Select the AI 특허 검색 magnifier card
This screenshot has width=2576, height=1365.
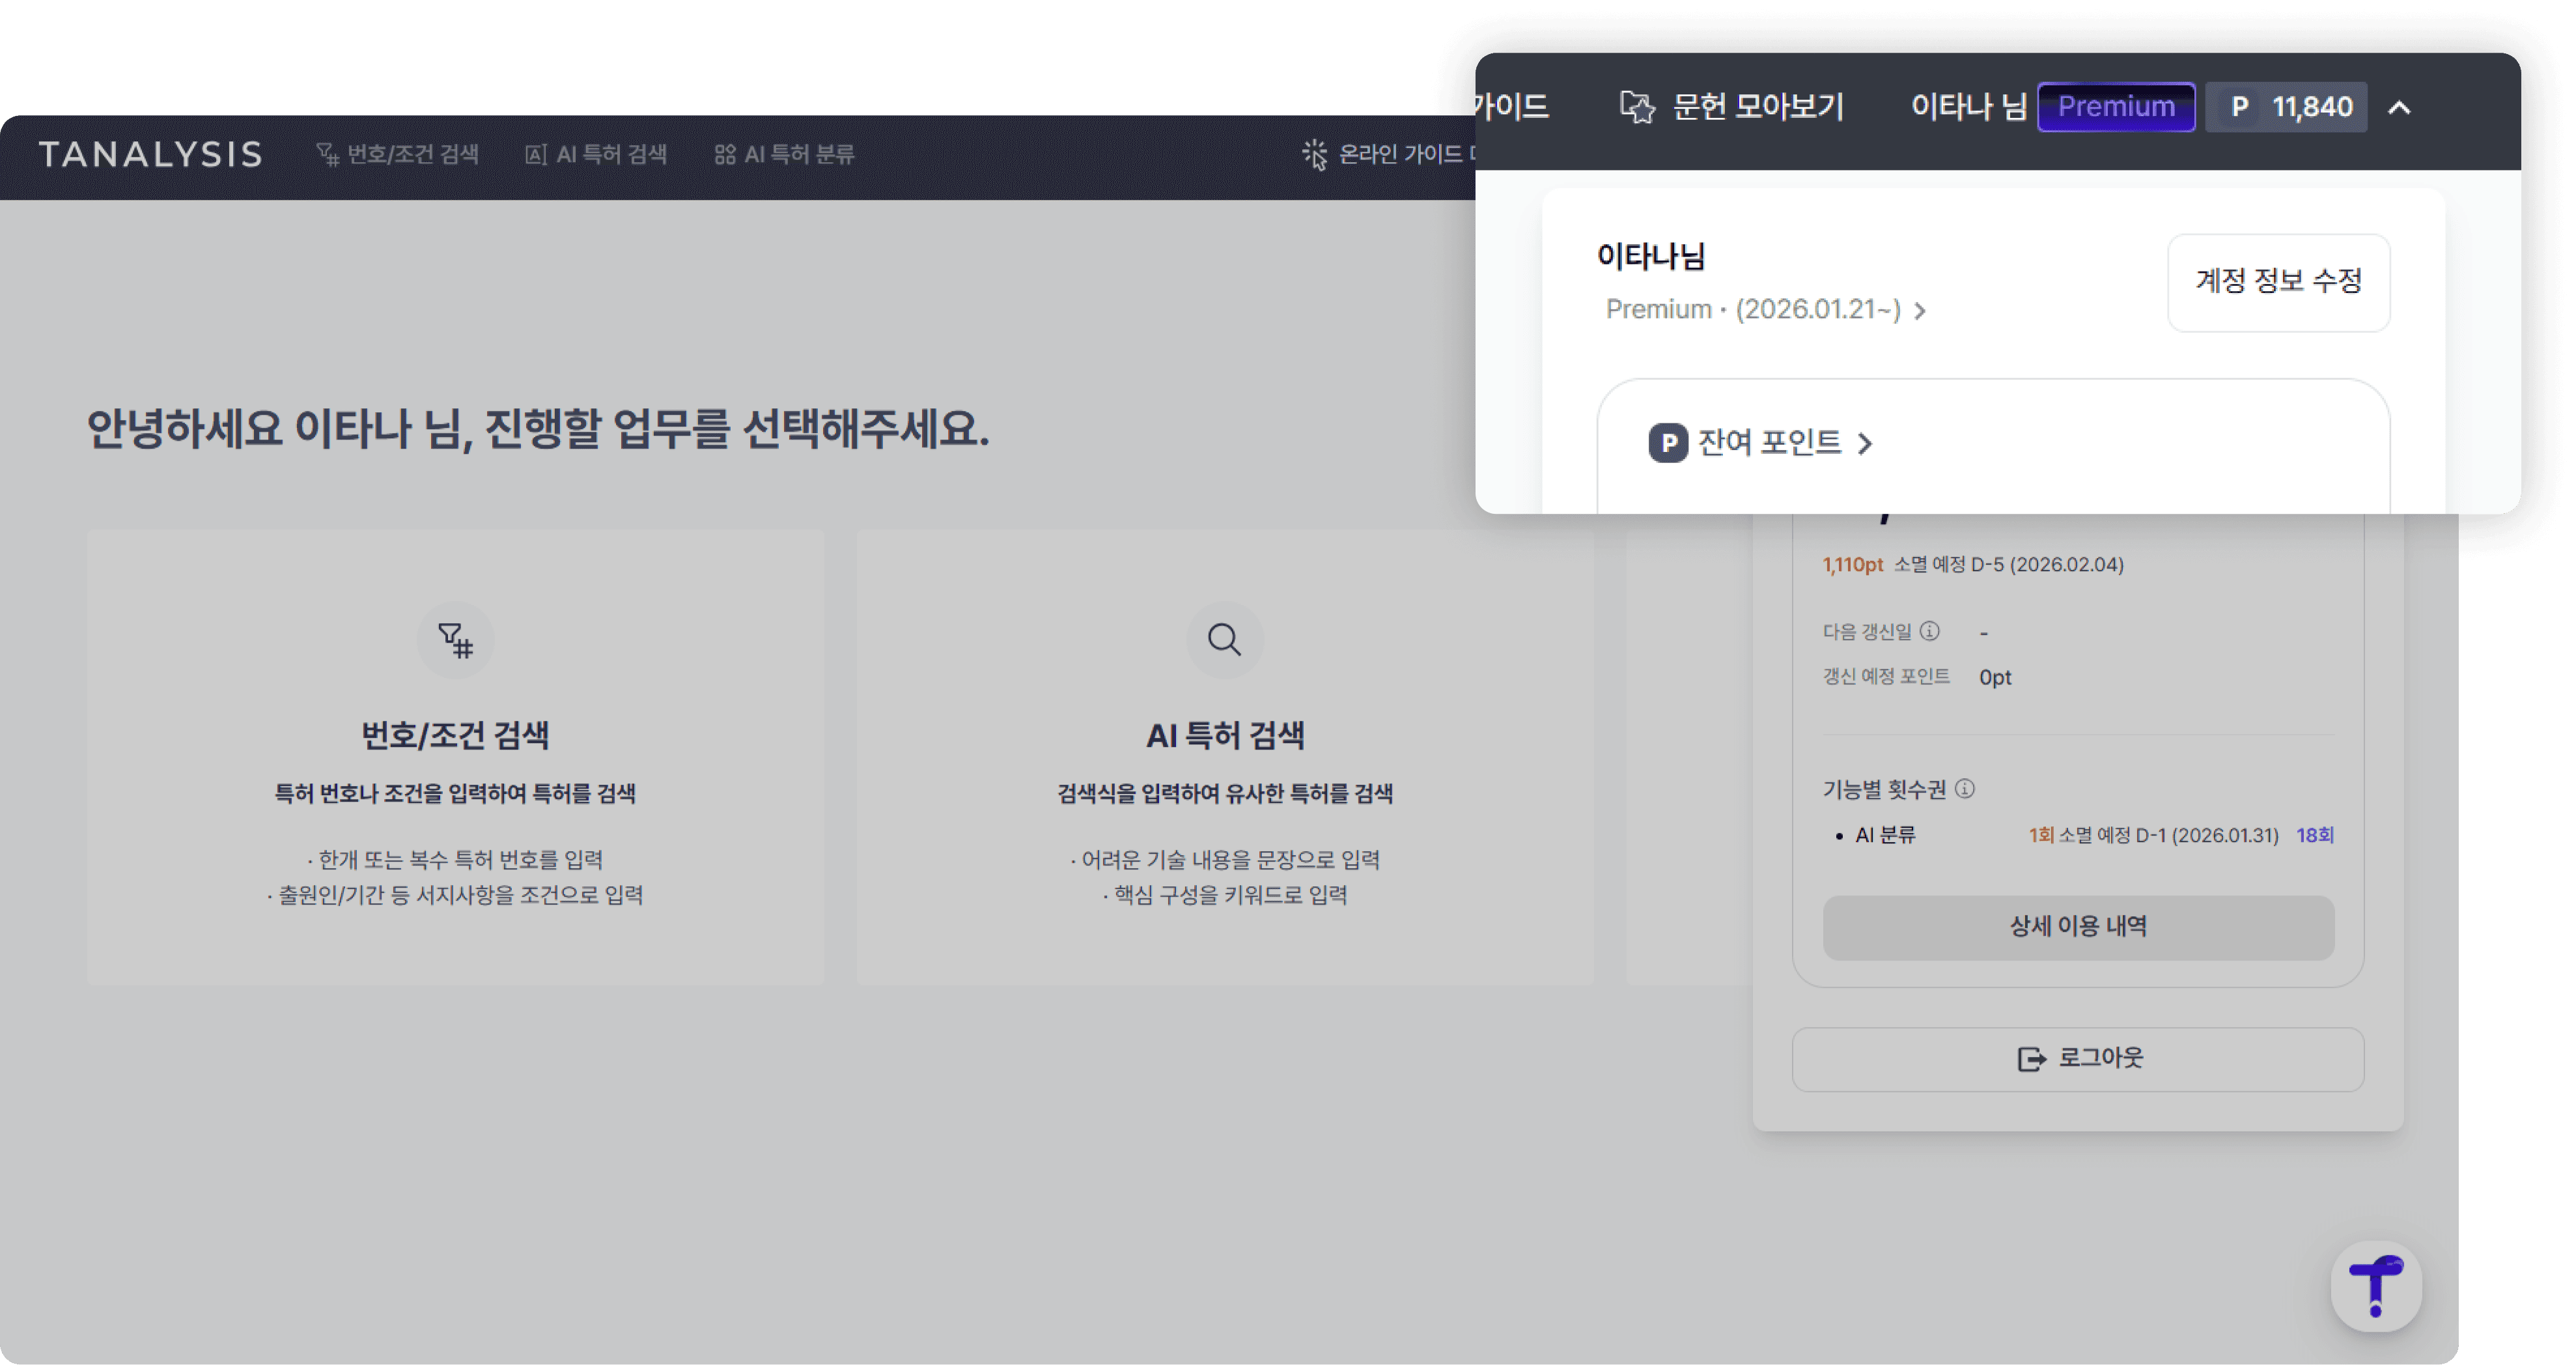coord(1224,640)
